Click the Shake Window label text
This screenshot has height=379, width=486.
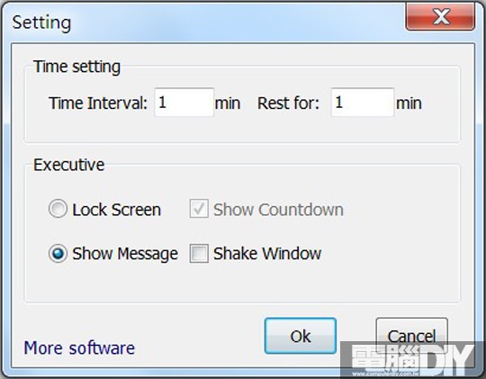[x=267, y=254]
